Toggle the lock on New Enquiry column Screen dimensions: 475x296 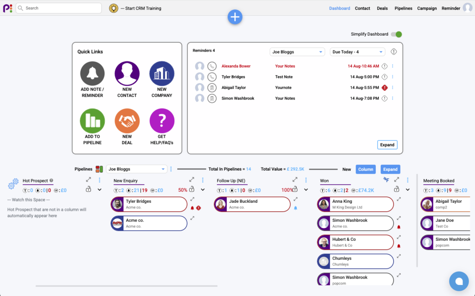point(192,189)
